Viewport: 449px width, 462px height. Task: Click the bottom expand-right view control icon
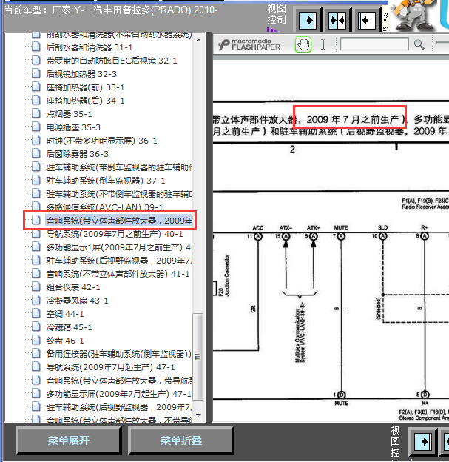(423, 441)
